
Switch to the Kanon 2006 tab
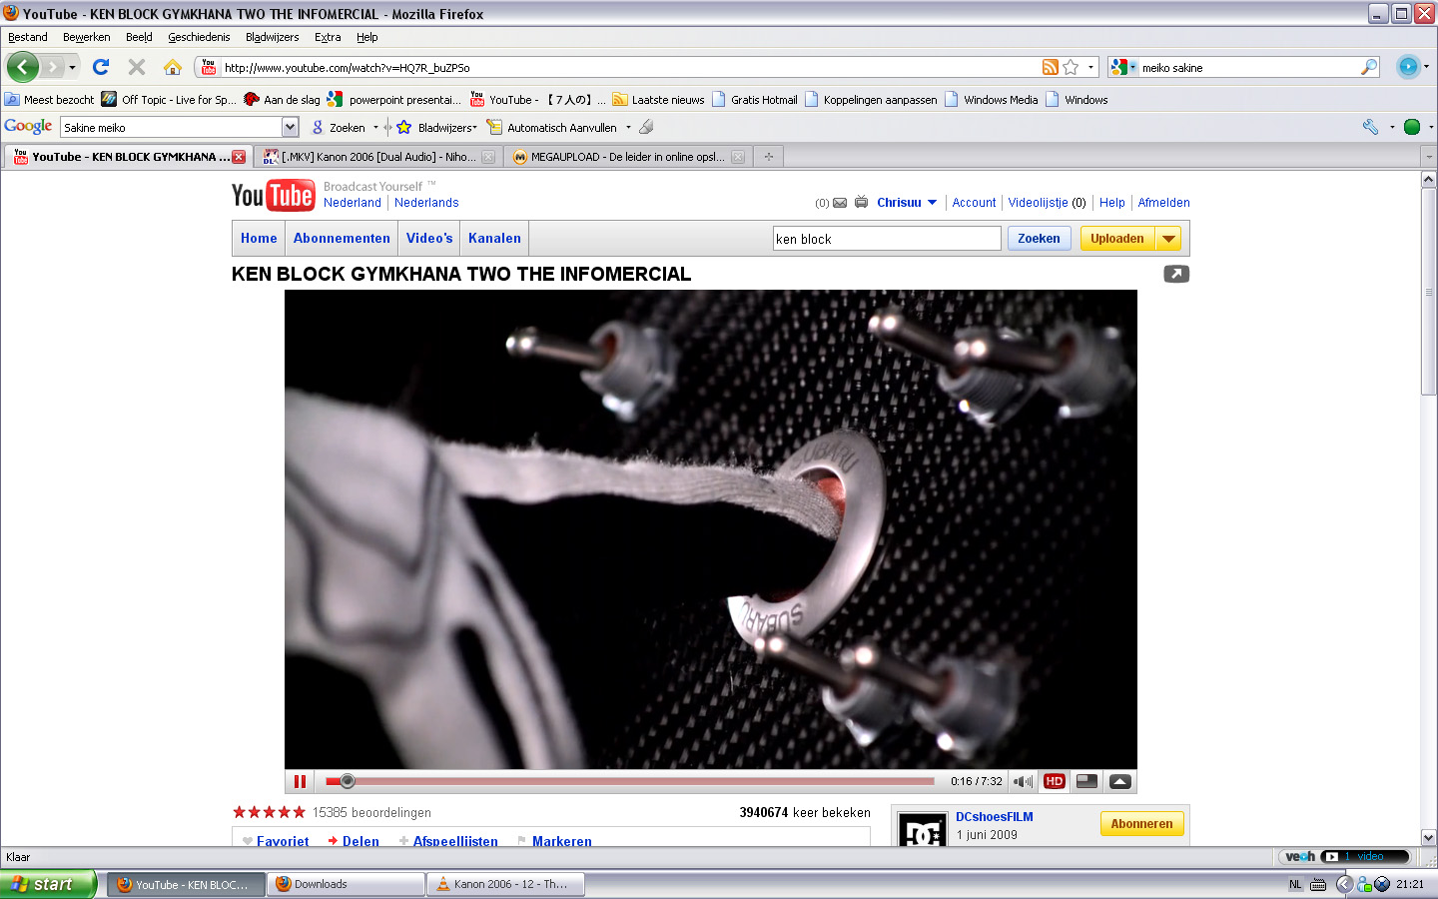[x=377, y=157]
